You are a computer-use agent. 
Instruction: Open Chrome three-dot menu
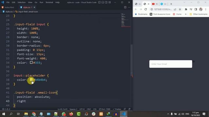pyautogui.click(x=206, y=9)
